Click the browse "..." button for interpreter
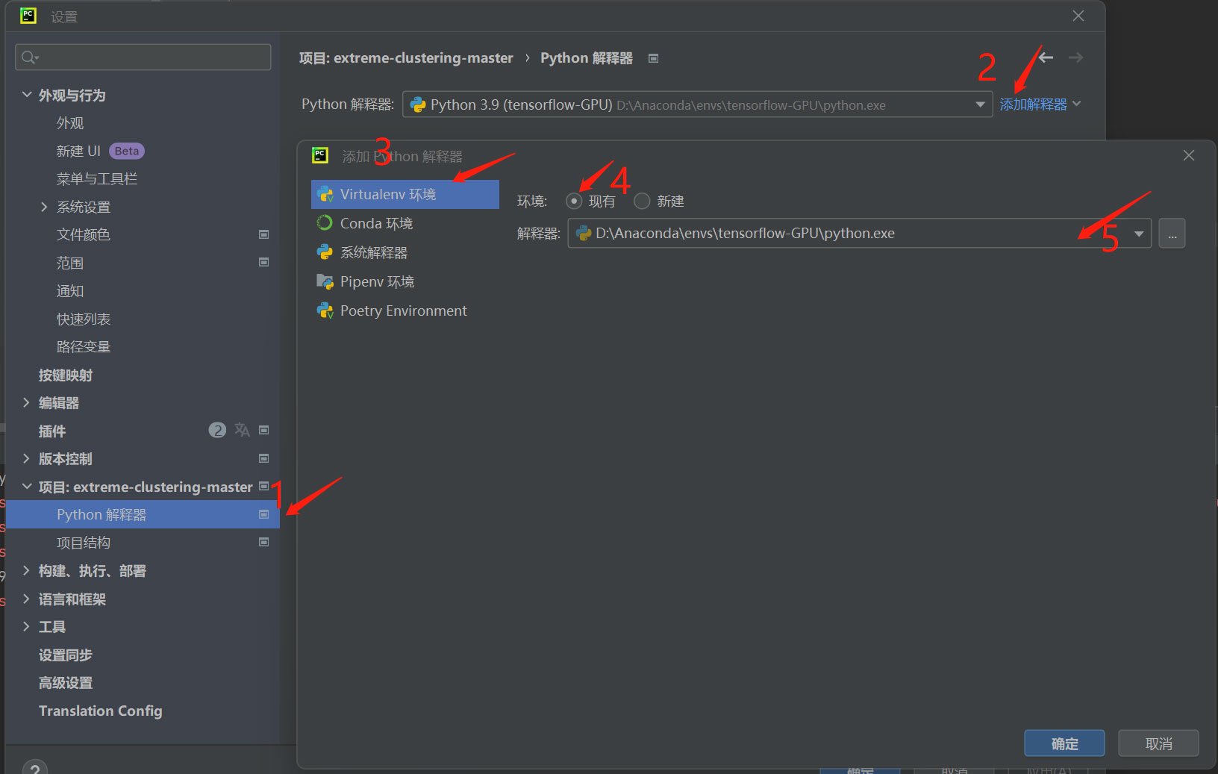The image size is (1218, 774). tap(1172, 234)
